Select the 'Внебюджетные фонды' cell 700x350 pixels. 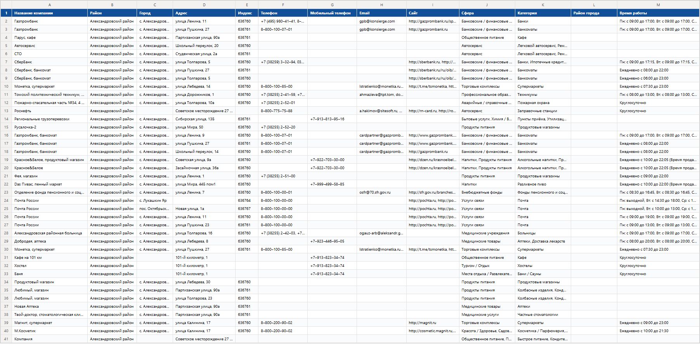tap(487, 192)
